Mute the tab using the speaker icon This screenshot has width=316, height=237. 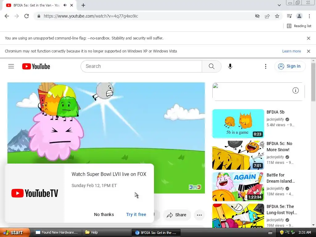point(65,5)
